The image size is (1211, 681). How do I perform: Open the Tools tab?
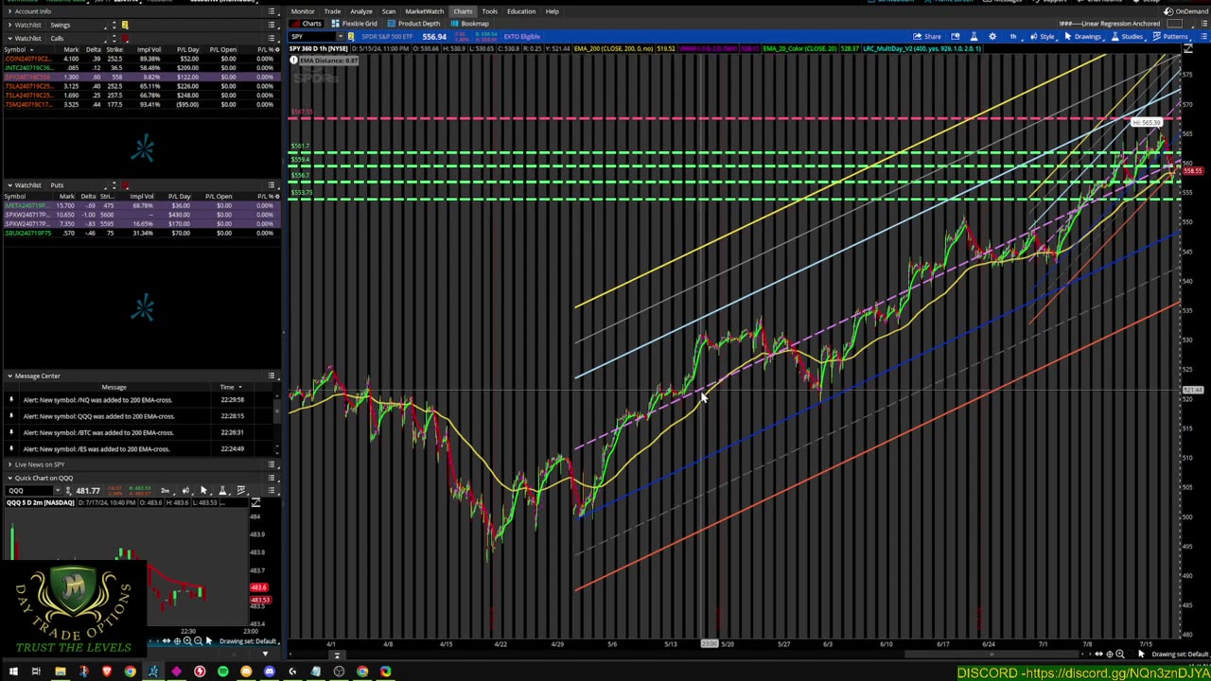(489, 11)
